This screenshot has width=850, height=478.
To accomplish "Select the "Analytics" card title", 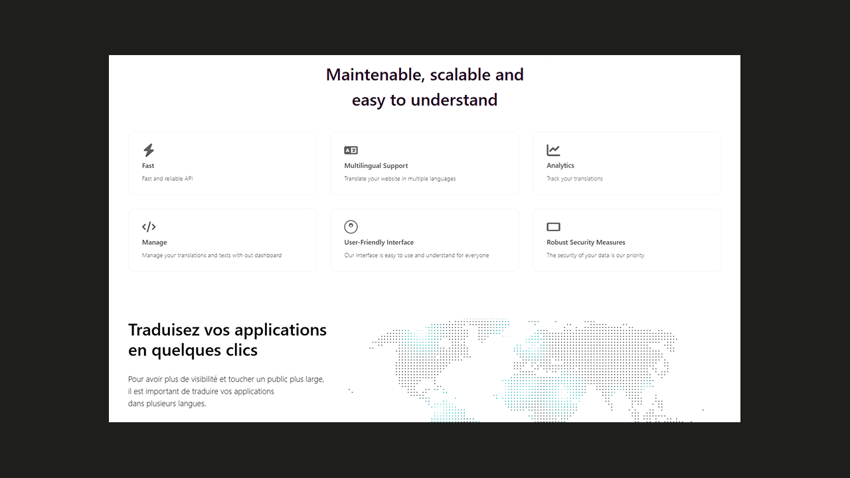I will [560, 166].
